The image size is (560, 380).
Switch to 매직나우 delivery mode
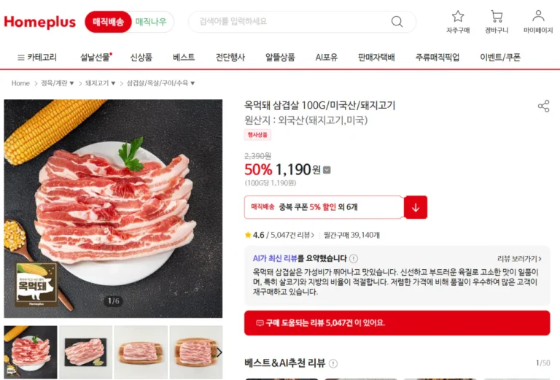click(151, 22)
